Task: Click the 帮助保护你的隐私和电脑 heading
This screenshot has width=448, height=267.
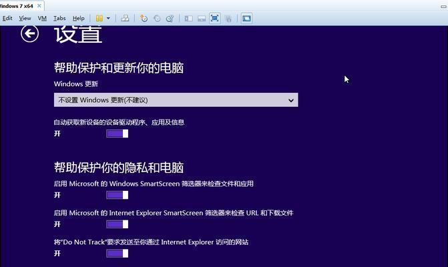Action: (119, 168)
